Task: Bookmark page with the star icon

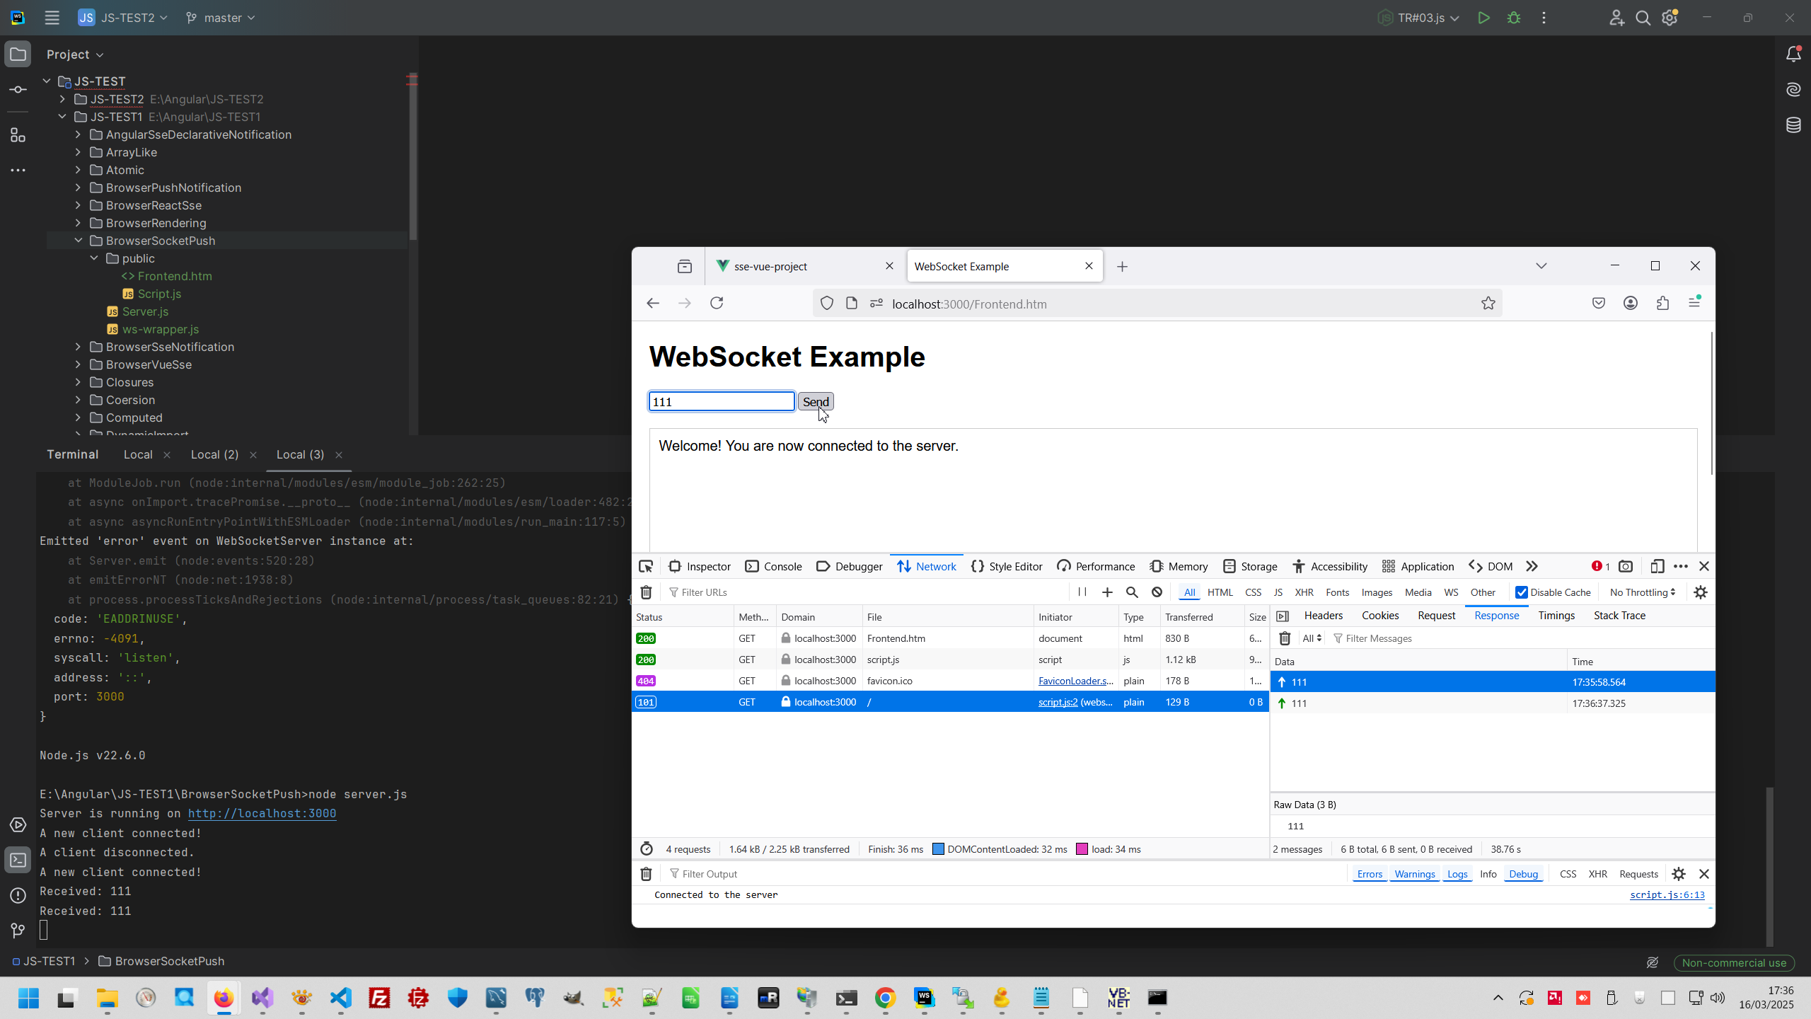Action: (x=1488, y=304)
